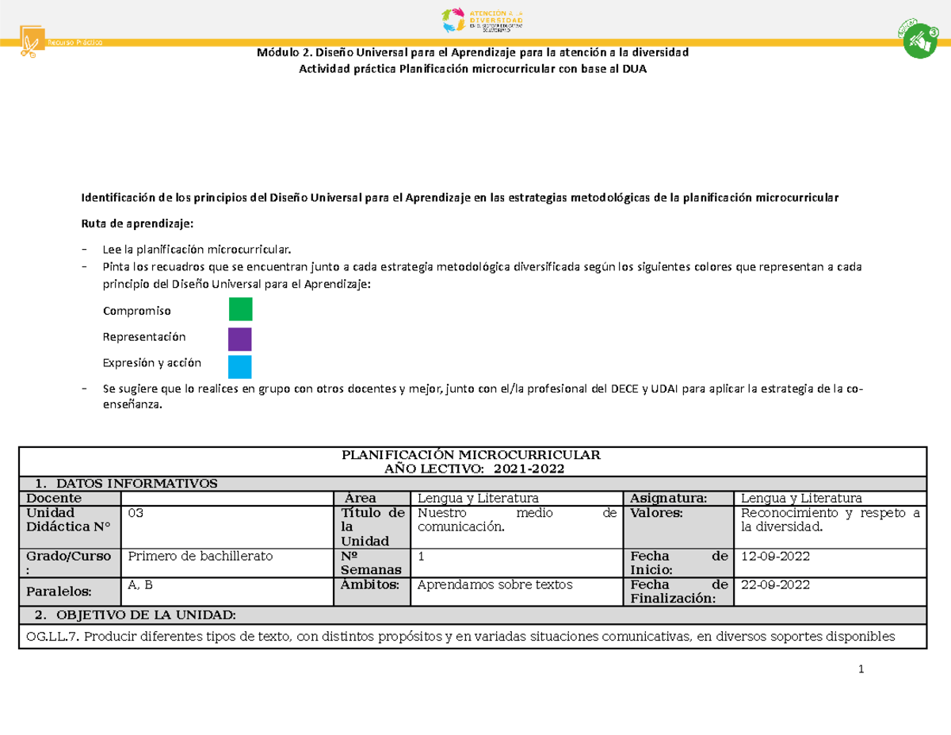Click the '1. DATOS INFORMATIVOS' section row
This screenshot has height=735, width=951.
click(x=472, y=484)
